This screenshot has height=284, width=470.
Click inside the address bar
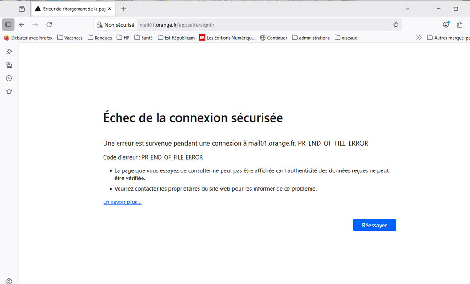[x=235, y=24]
